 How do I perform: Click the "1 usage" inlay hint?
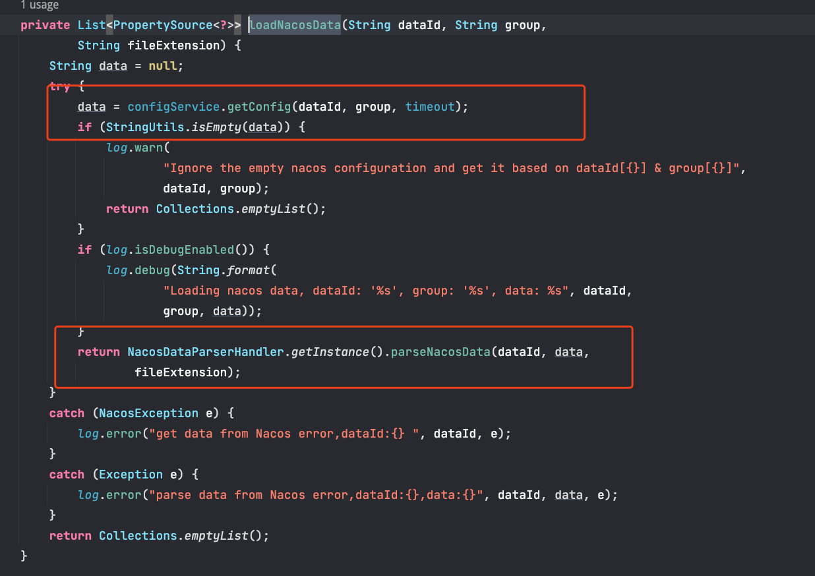tap(39, 5)
